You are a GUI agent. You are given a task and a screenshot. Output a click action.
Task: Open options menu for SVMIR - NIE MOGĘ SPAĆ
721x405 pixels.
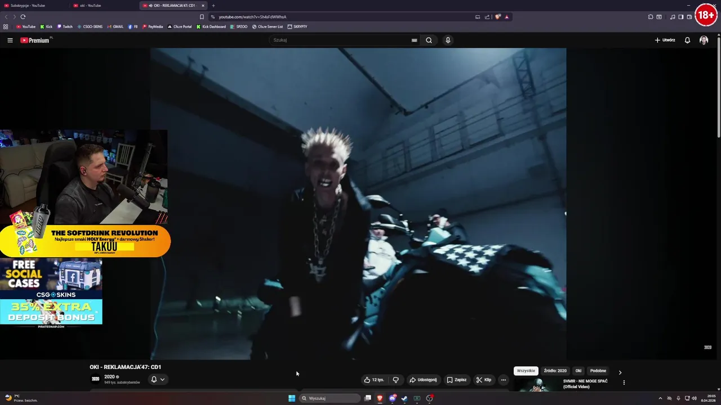pos(624,382)
